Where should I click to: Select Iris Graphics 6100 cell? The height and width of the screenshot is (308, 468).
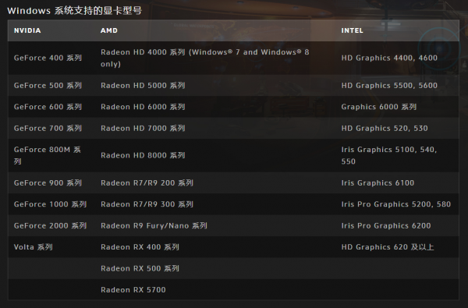[378, 182]
